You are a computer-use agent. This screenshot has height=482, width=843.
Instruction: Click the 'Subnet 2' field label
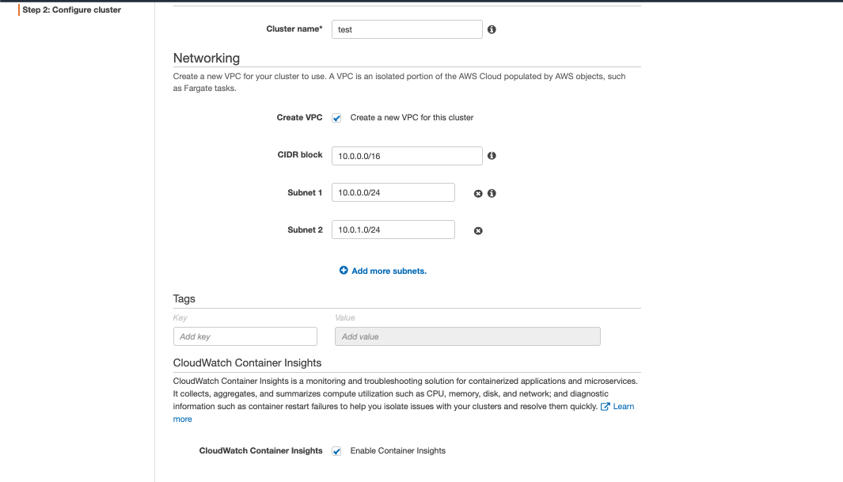[x=305, y=230]
